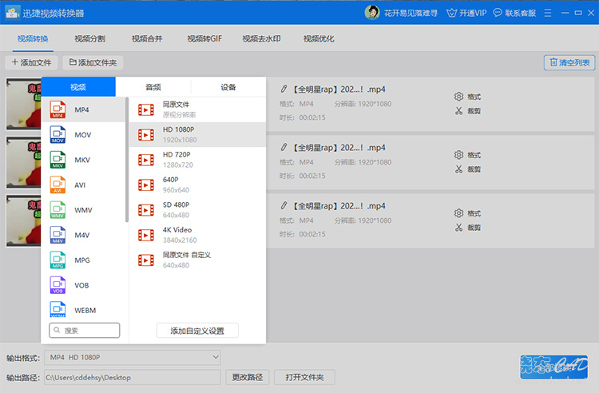Click the HD 1080P preset film icon

coord(146,135)
